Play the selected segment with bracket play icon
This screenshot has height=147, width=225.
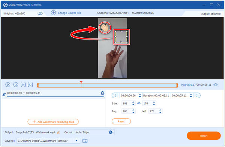[23, 85]
